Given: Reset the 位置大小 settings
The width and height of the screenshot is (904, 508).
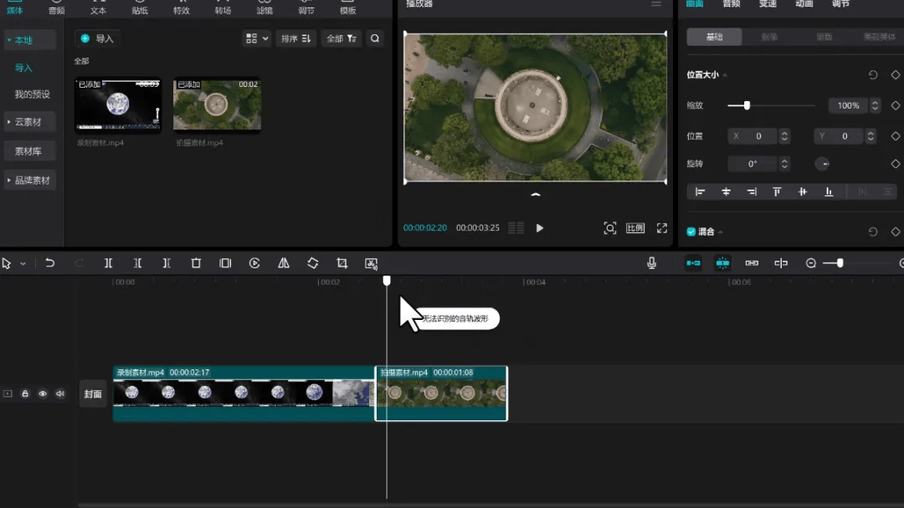Looking at the screenshot, I should pos(873,75).
